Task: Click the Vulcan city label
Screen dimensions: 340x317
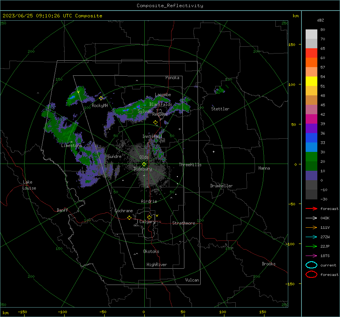Action: [x=192, y=280]
